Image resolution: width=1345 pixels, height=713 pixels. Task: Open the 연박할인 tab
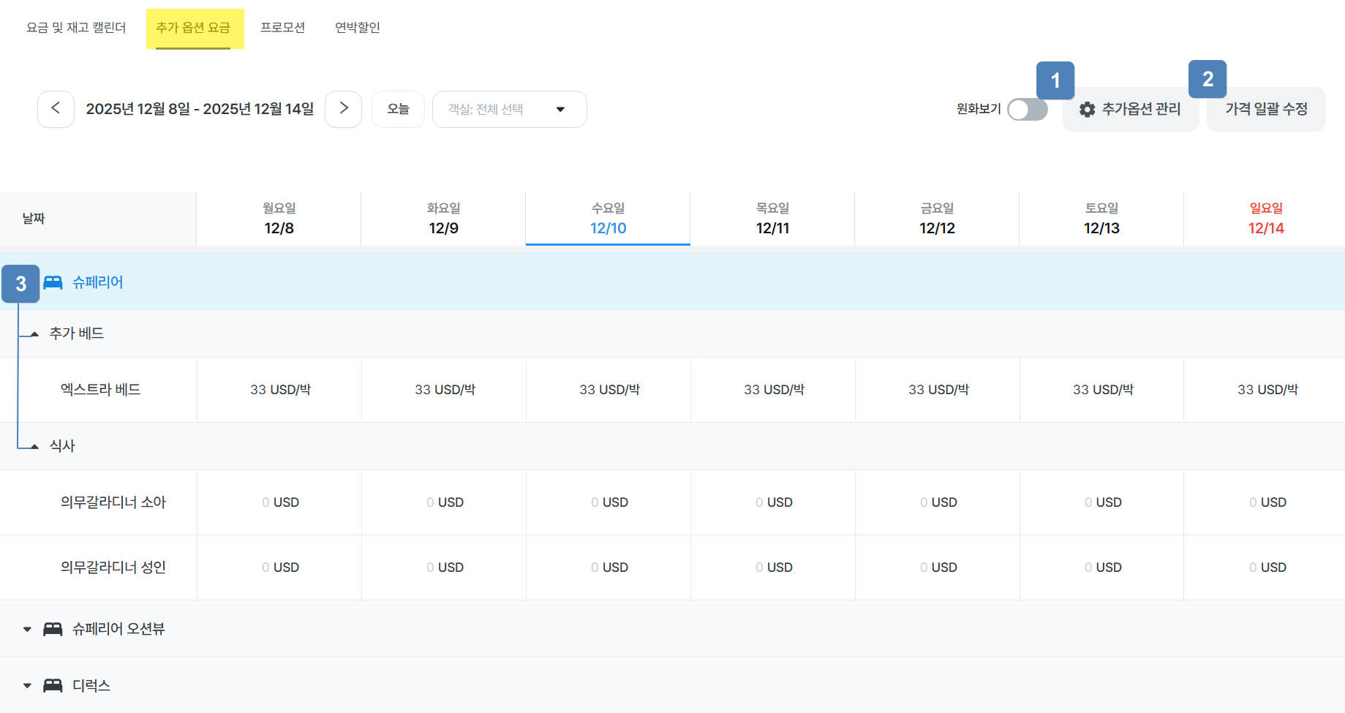coord(357,28)
